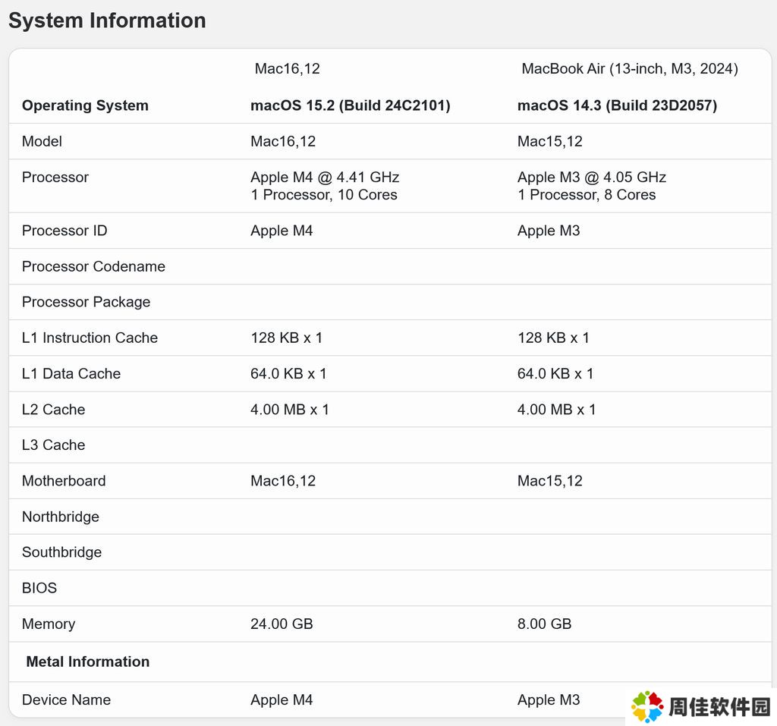The image size is (777, 726).
Task: Click the L3 Cache label
Action: coord(54,445)
